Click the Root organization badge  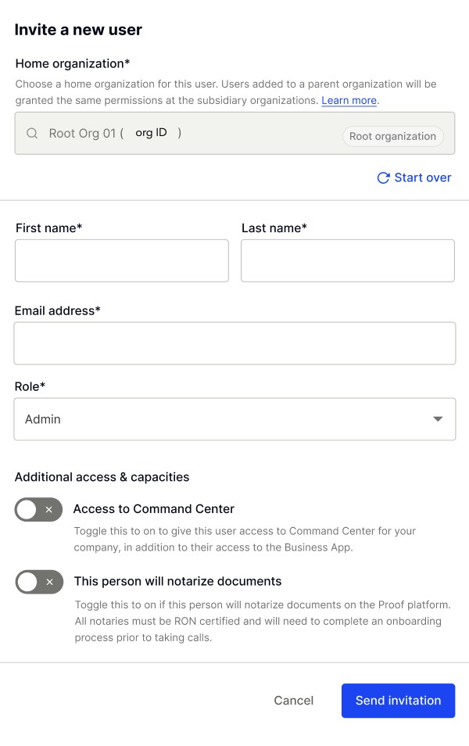point(392,136)
